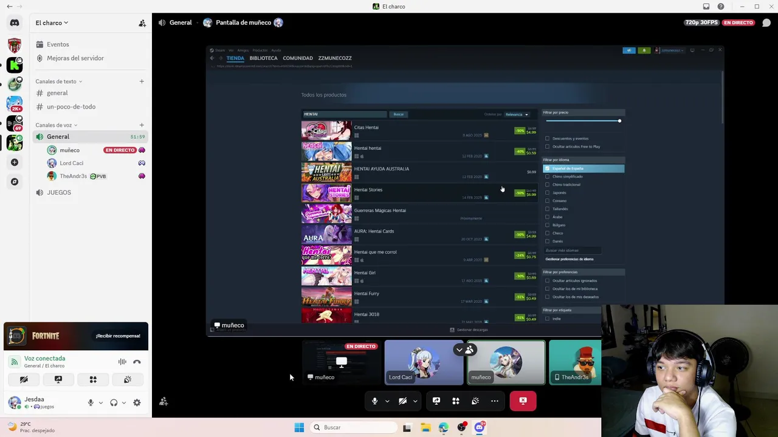Deafen with headphones icon in user panel
This screenshot has width=778, height=437.
114,402
